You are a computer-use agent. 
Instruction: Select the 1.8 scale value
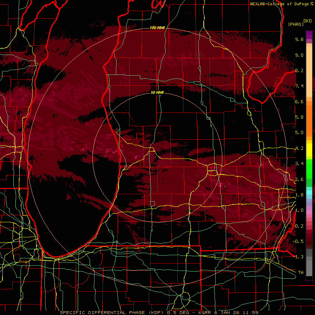pyautogui.click(x=299, y=195)
